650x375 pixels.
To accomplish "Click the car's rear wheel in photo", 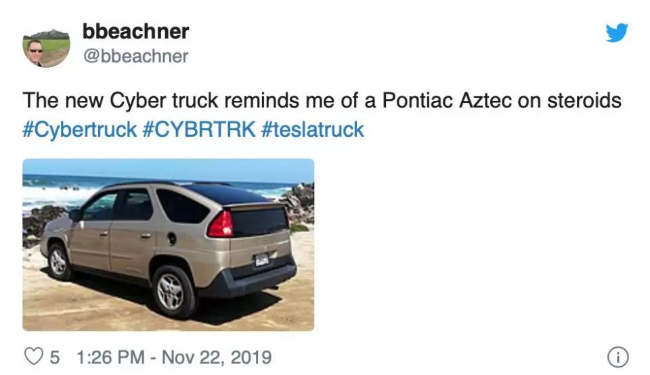I will click(172, 291).
